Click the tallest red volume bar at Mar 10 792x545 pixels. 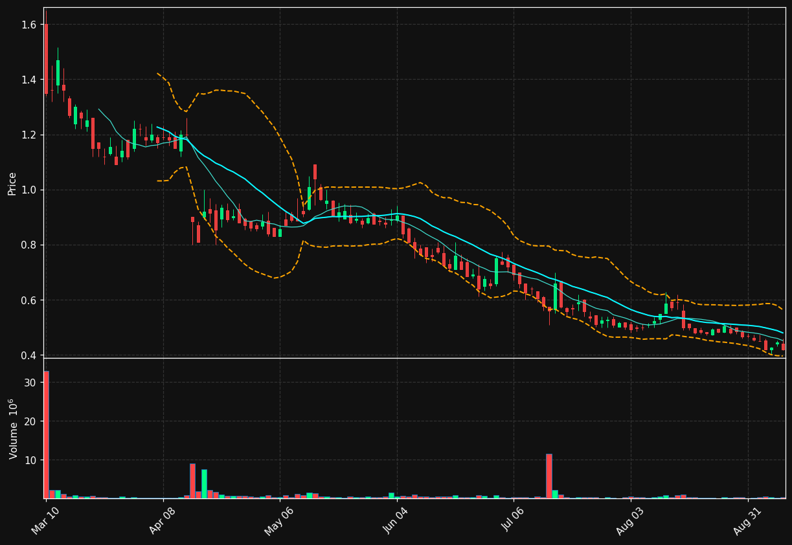click(46, 434)
